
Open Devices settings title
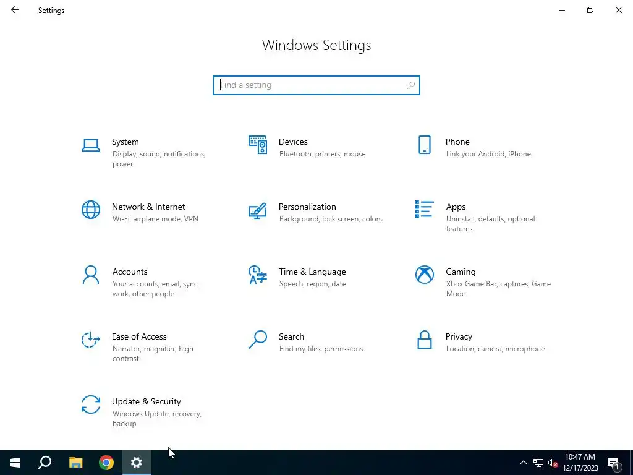tap(293, 142)
